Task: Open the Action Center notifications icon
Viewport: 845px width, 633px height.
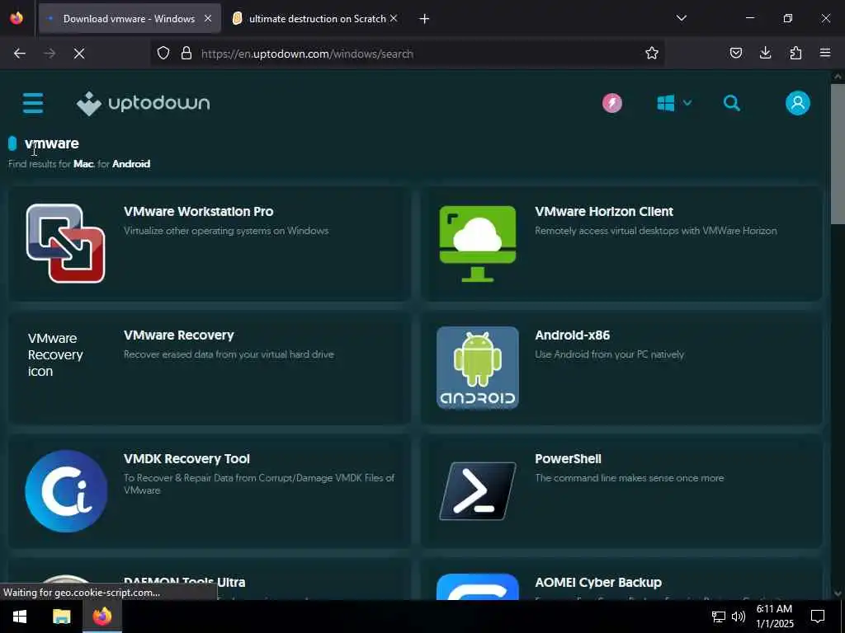Action: (x=818, y=617)
